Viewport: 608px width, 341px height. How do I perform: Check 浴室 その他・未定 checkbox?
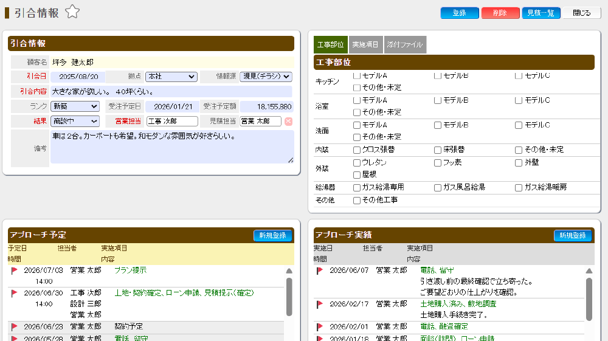357,113
